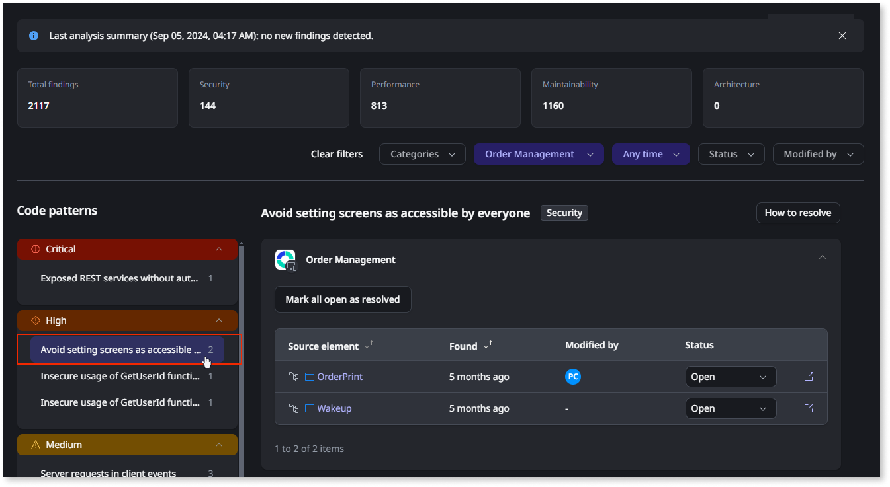Click the PC user avatar
The width and height of the screenshot is (890, 487).
[x=573, y=377]
